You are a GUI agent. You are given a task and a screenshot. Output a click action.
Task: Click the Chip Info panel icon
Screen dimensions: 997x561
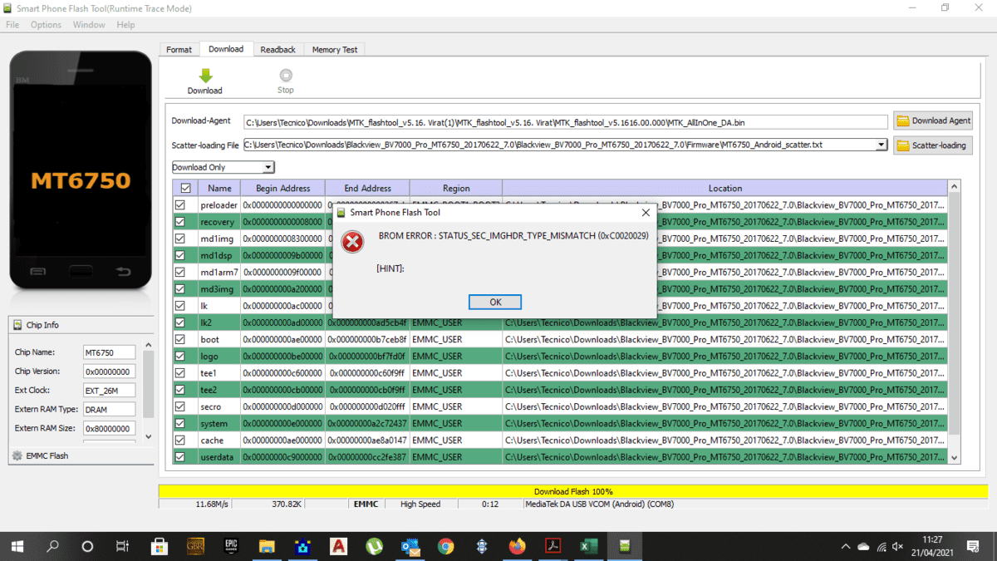point(17,325)
